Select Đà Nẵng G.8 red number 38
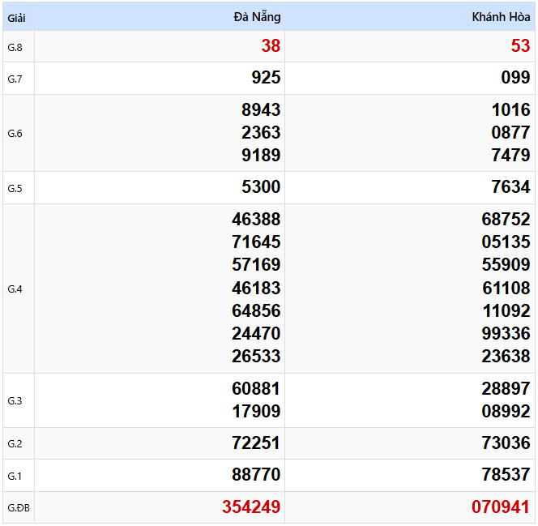 (x=271, y=46)
